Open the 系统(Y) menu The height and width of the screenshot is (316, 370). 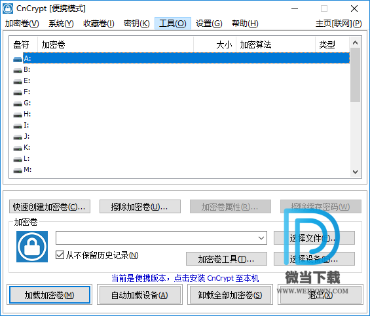tap(61, 24)
